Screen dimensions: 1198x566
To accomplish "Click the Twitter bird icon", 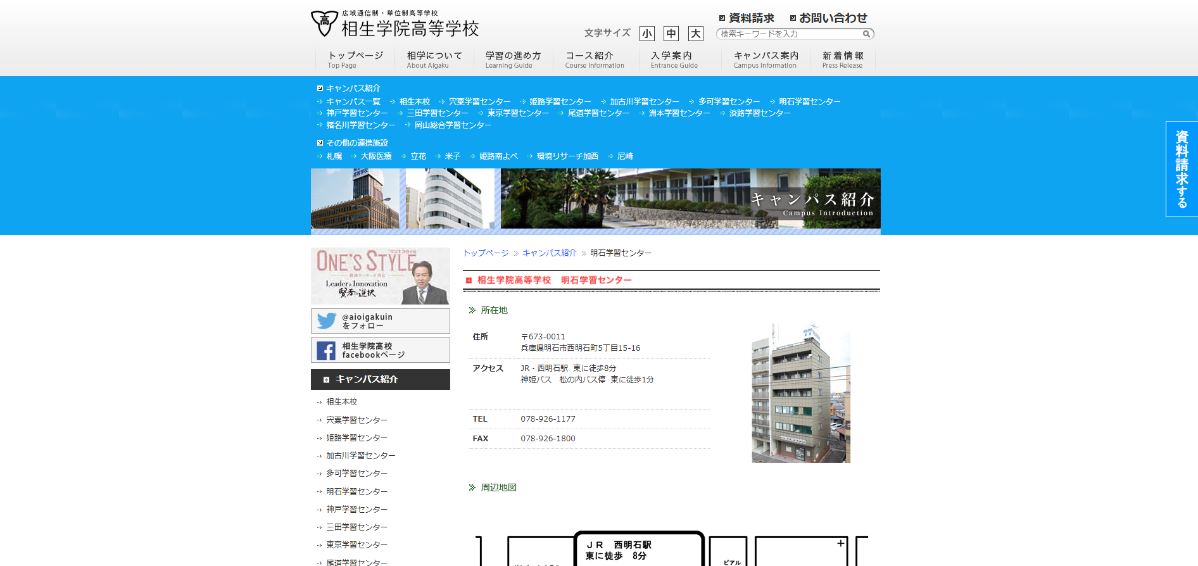I will pos(327,321).
